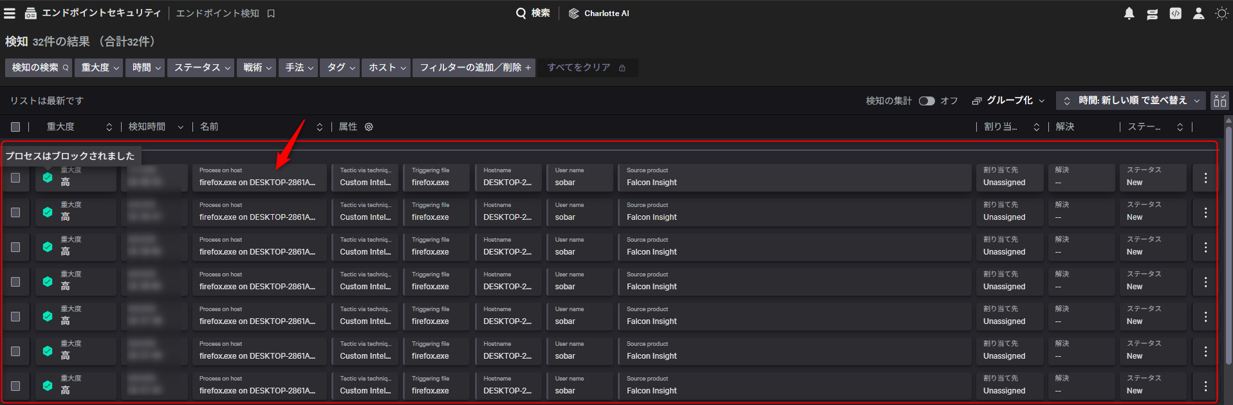Viewport: 1233px width, 405px height.
Task: Open the 時間: 新しい順 sort dropdown
Action: tap(1132, 101)
